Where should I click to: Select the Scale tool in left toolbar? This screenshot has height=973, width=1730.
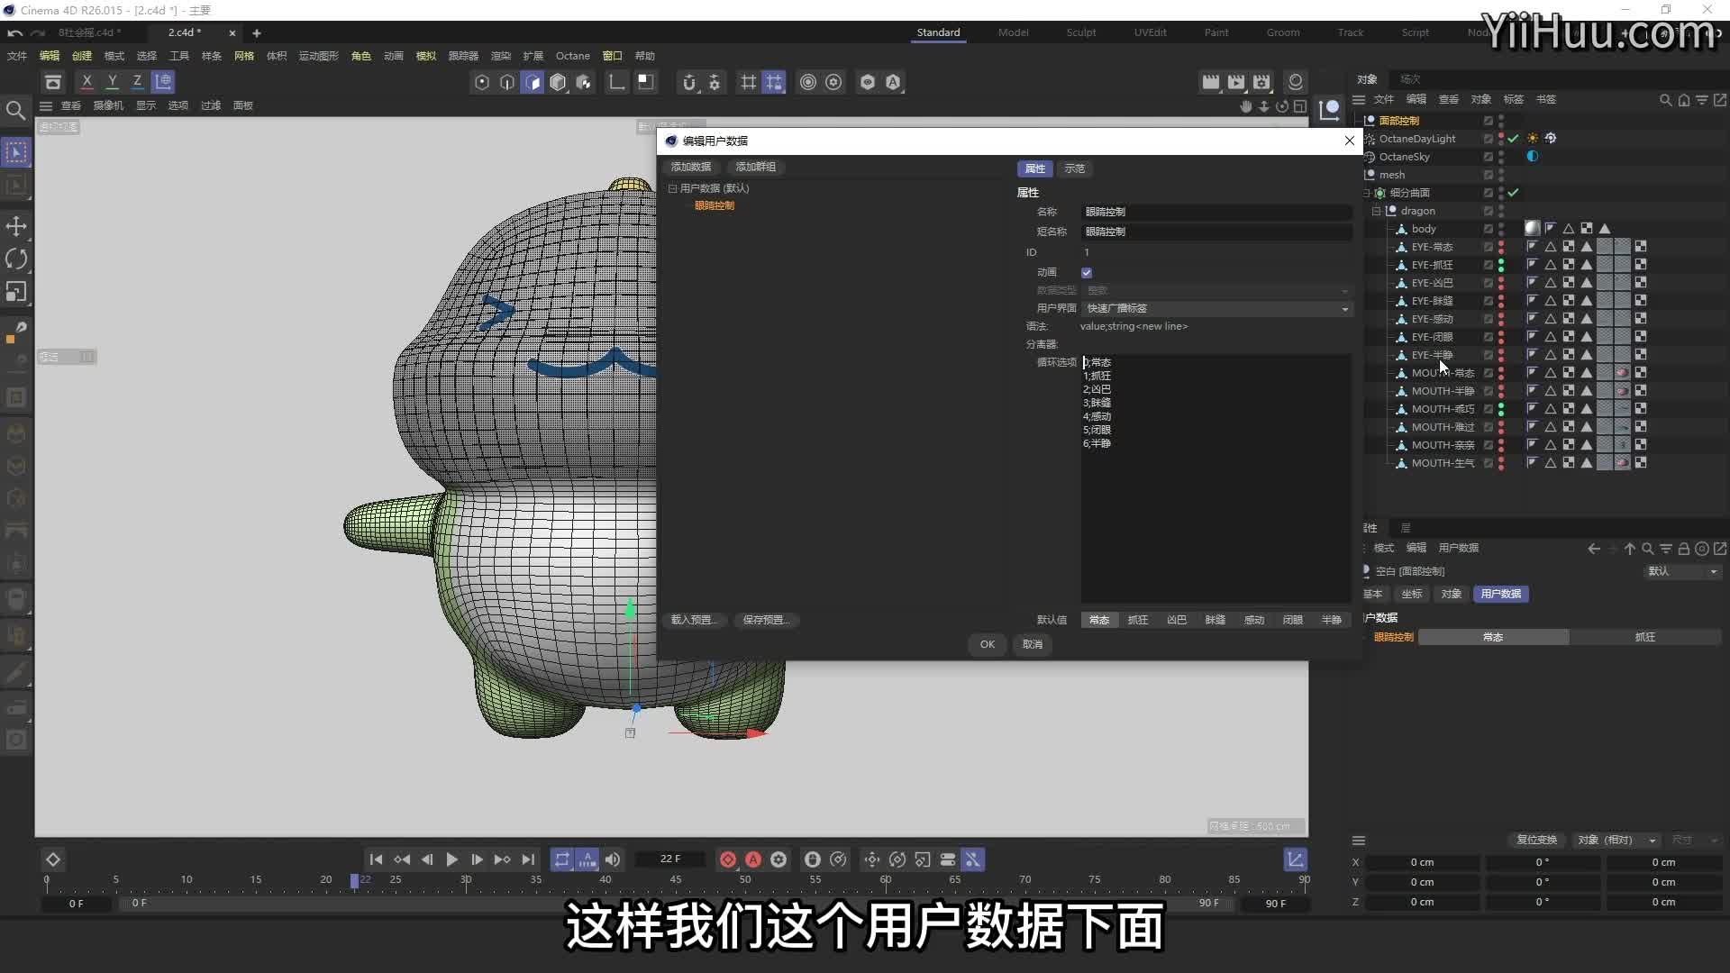click(16, 291)
